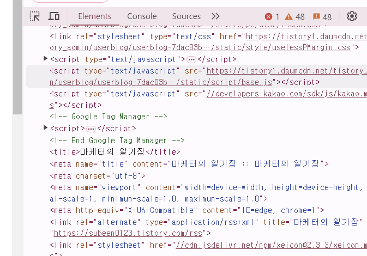Expand the text/javascript inline script node

pos(45,58)
